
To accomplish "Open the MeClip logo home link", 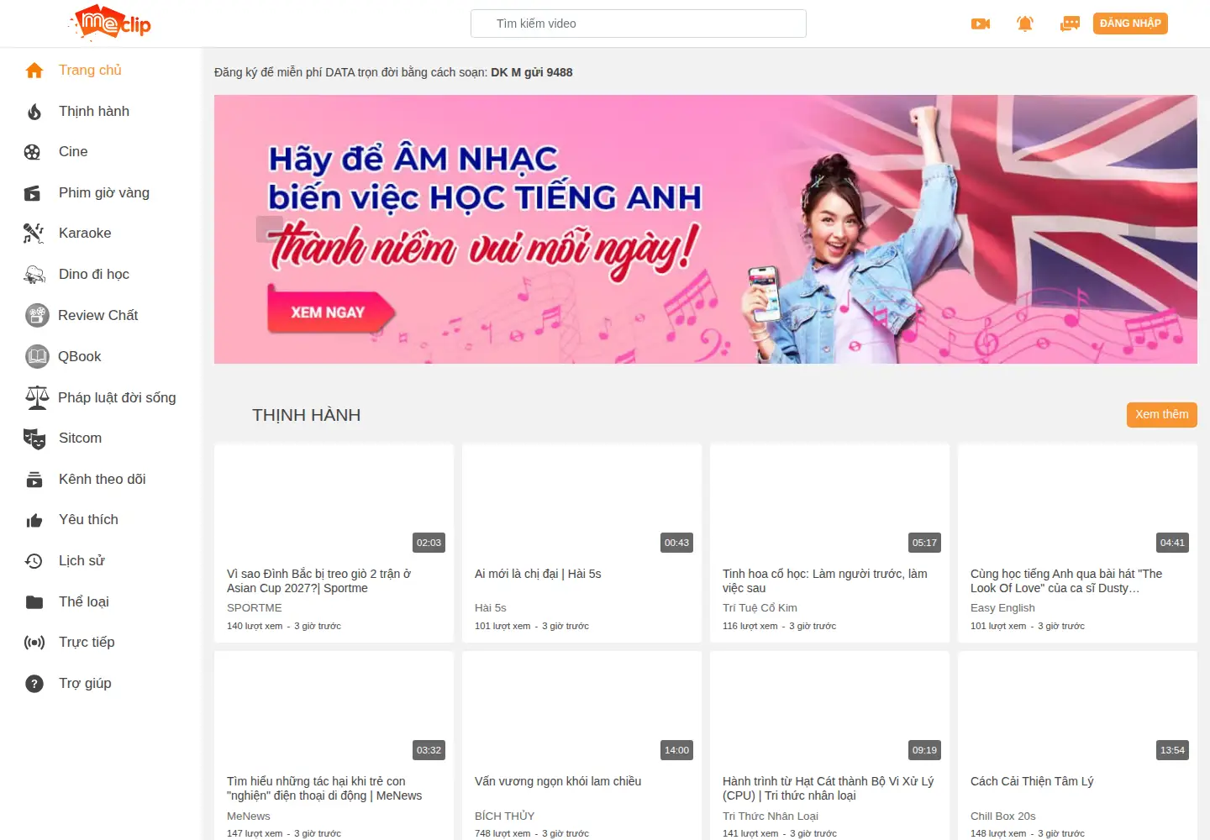I will (x=110, y=23).
